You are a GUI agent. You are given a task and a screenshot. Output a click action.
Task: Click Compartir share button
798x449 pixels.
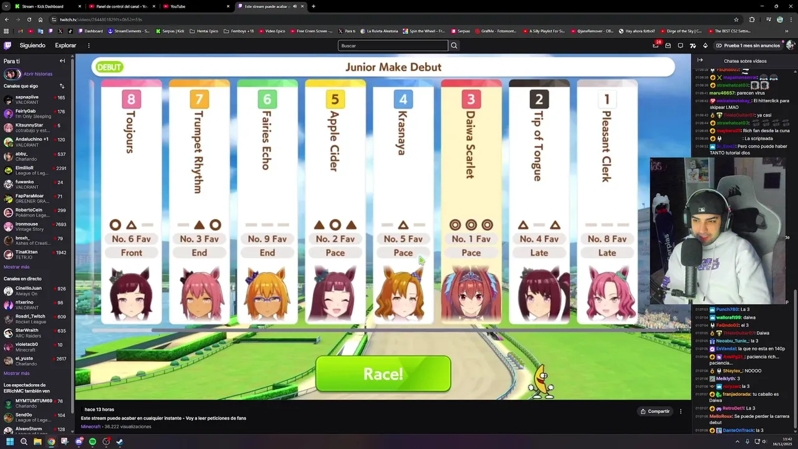coord(655,411)
